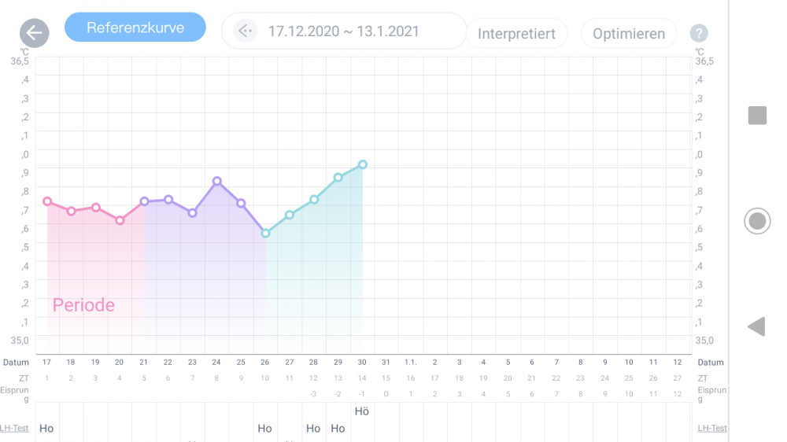This screenshot has height=442, width=787.
Task: Tap the Ho LH result on date 17
Action: tap(46, 429)
